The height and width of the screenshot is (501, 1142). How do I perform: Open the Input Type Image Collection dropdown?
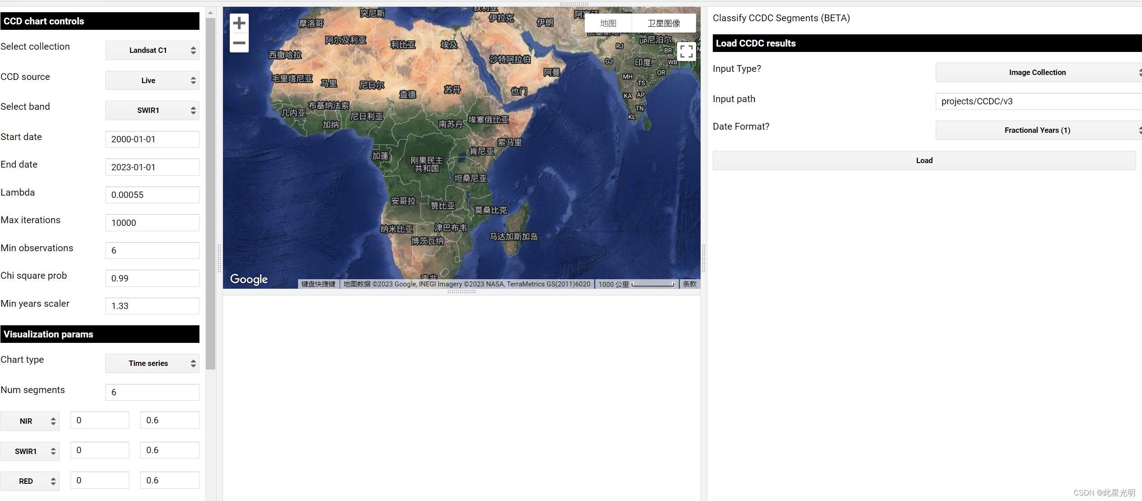(x=1038, y=72)
